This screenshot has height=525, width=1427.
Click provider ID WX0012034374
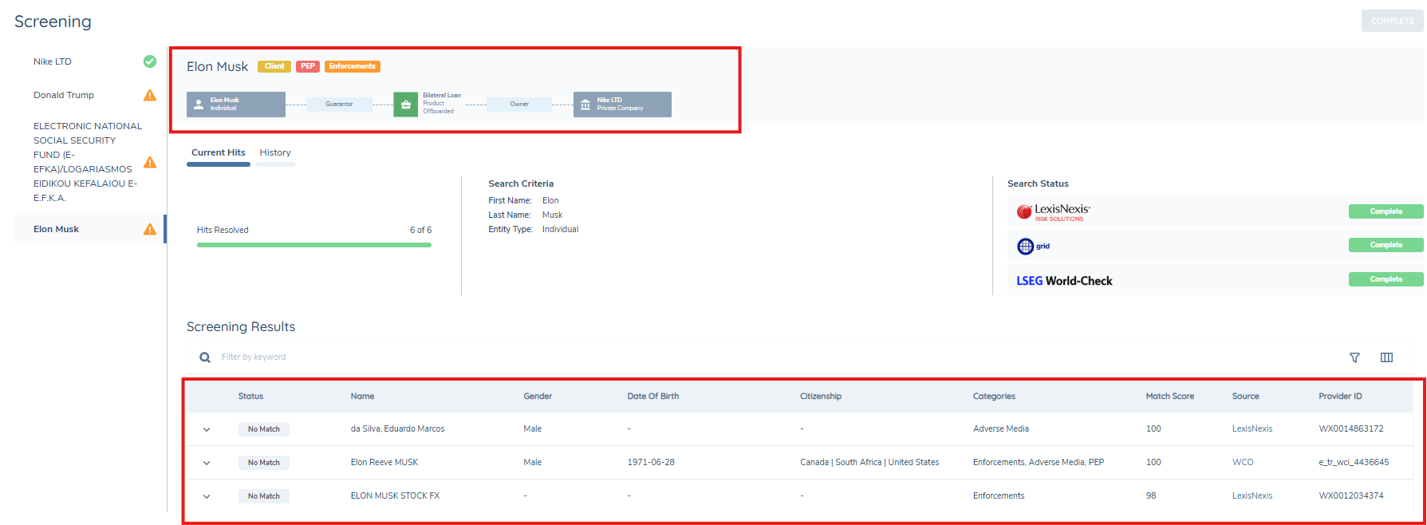(1351, 496)
